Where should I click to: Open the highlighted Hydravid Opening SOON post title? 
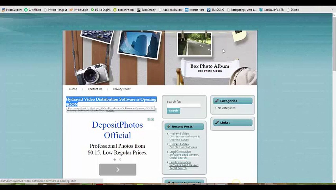tap(111, 102)
